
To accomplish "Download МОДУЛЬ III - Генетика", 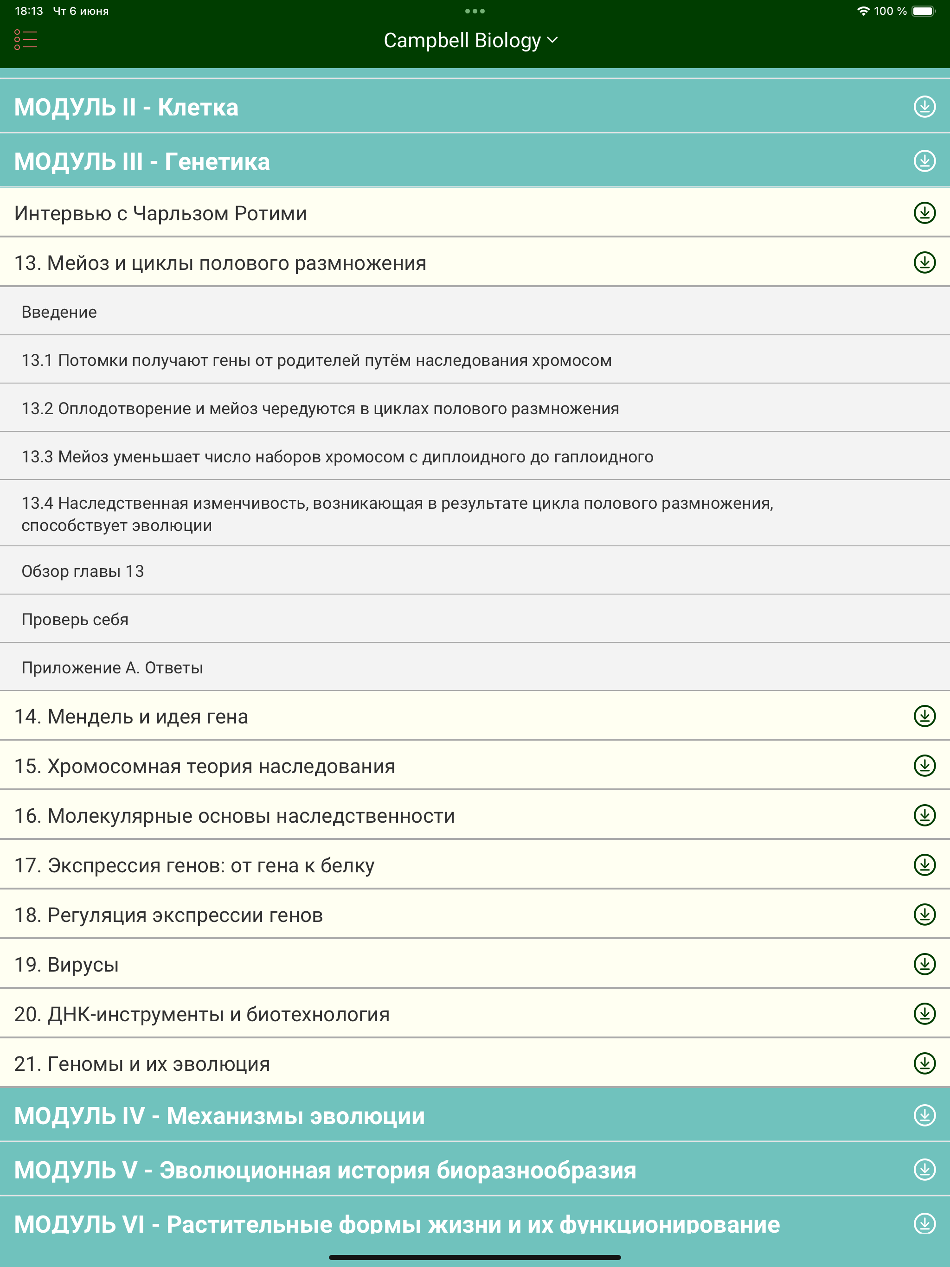I will pos(924,161).
